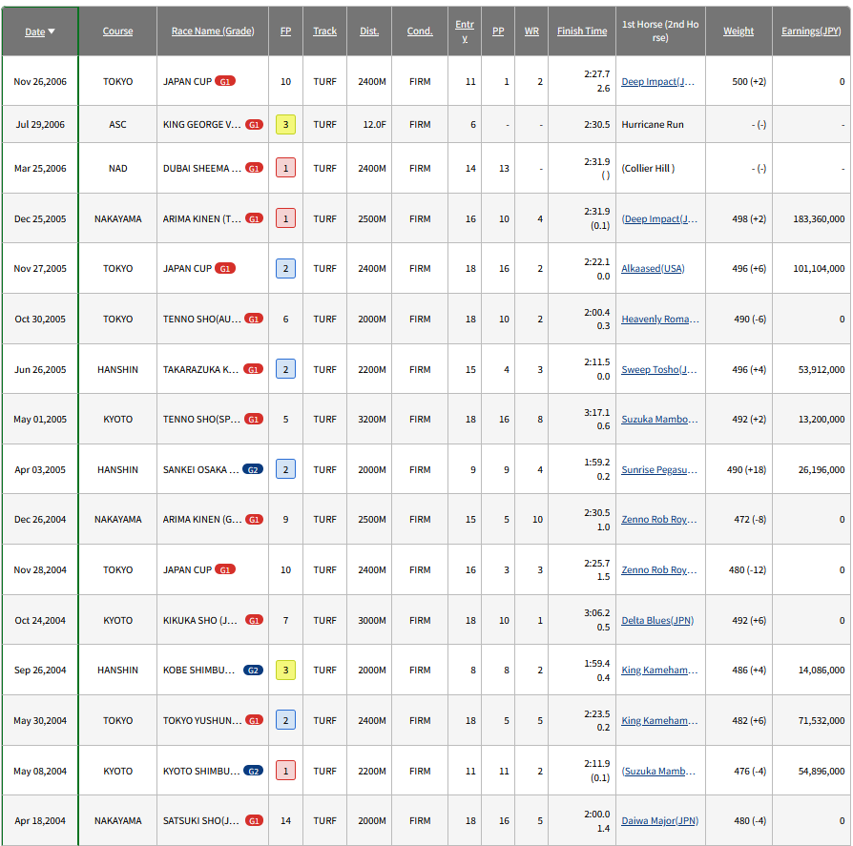The image size is (853, 846).
Task: Select earnings value 183,360,000
Action: [x=819, y=218]
